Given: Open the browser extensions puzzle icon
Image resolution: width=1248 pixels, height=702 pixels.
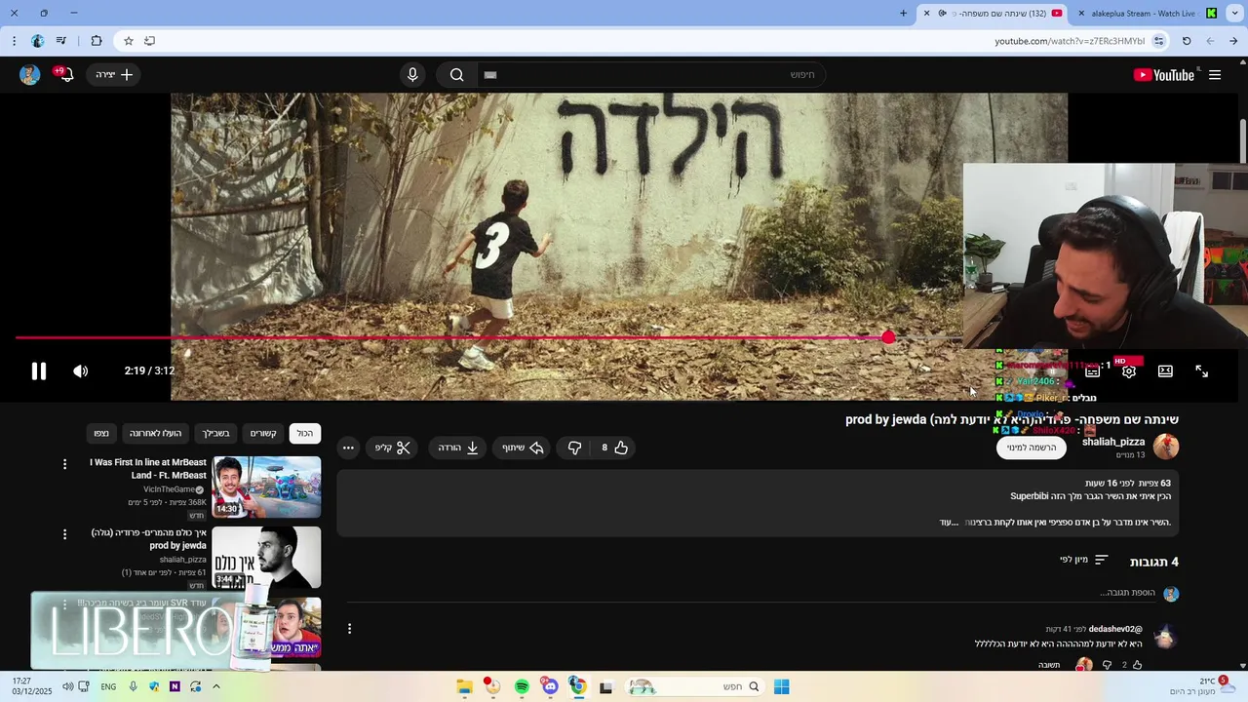Looking at the screenshot, I should (x=96, y=41).
